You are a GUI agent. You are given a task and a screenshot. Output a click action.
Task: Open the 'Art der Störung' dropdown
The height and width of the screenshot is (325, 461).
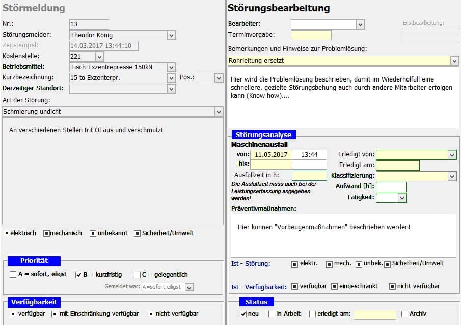(x=219, y=112)
